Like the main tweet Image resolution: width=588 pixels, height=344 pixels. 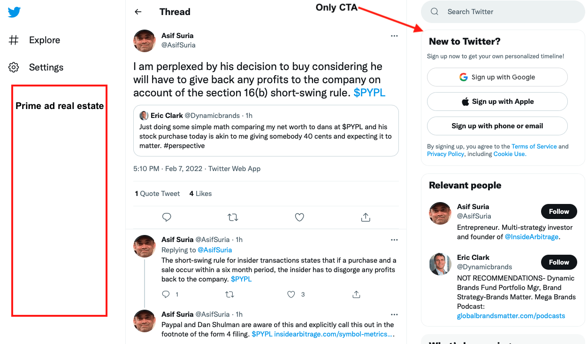299,217
